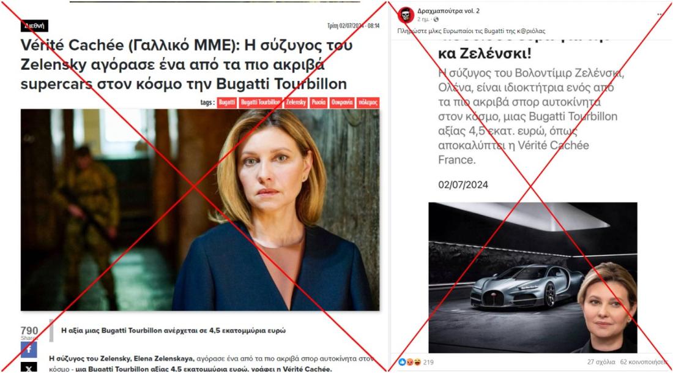The height and width of the screenshot is (373, 673).
Task: Select the Ρωσία tag
Action: pos(319,103)
